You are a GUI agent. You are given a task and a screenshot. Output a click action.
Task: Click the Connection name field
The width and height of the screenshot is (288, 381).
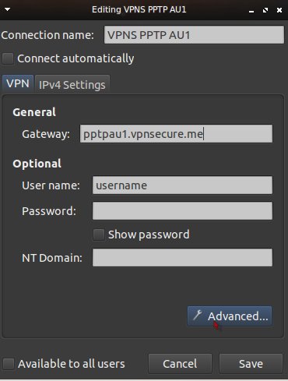tap(194, 34)
